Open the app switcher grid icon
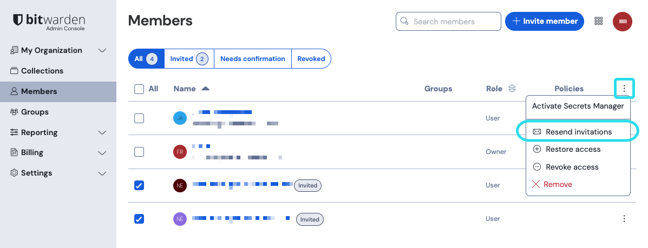Screen dimensions: 648x248 pyautogui.click(x=598, y=21)
